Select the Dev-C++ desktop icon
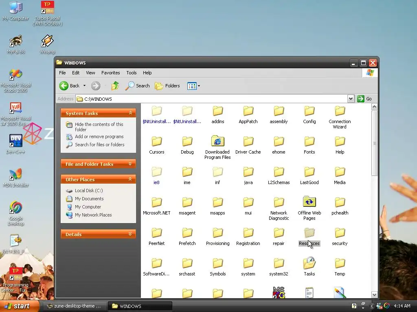The width and height of the screenshot is (417, 312). coord(15,144)
